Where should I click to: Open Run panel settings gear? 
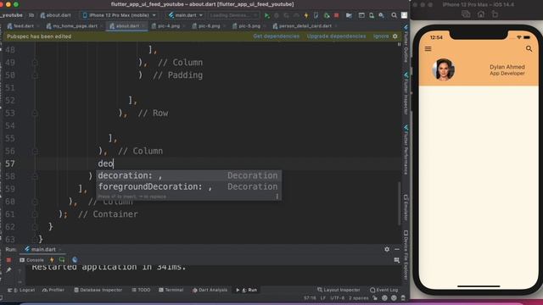pos(387,249)
